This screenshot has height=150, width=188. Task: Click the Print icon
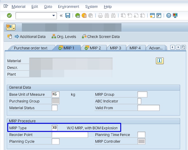[100, 15]
